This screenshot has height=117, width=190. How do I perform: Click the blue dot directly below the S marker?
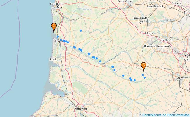tap(143, 75)
